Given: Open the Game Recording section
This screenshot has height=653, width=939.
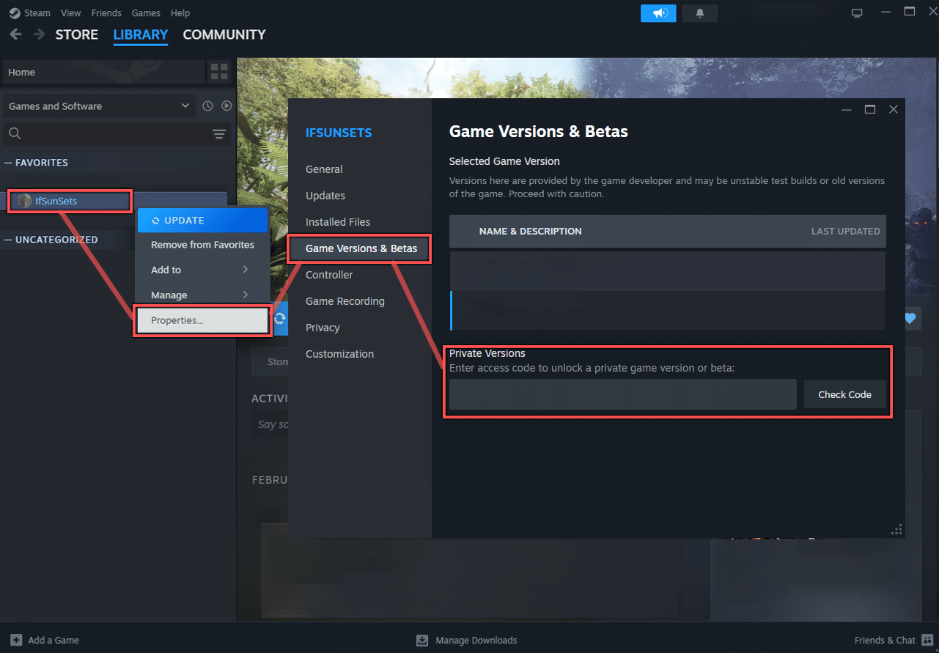Looking at the screenshot, I should pyautogui.click(x=345, y=301).
